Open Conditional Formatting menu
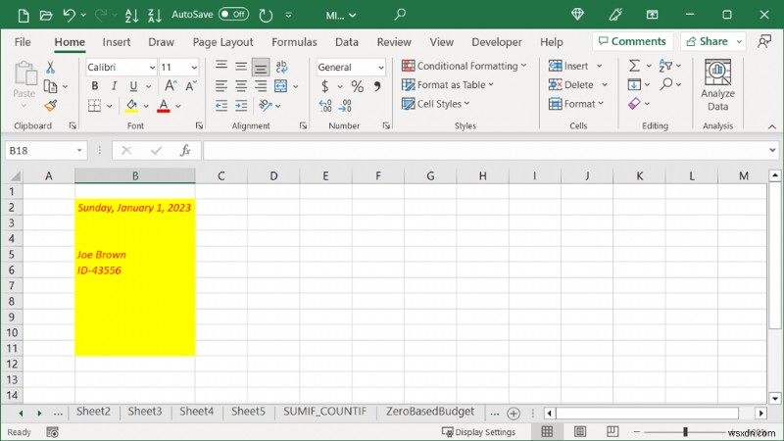The height and width of the screenshot is (441, 784). [464, 66]
